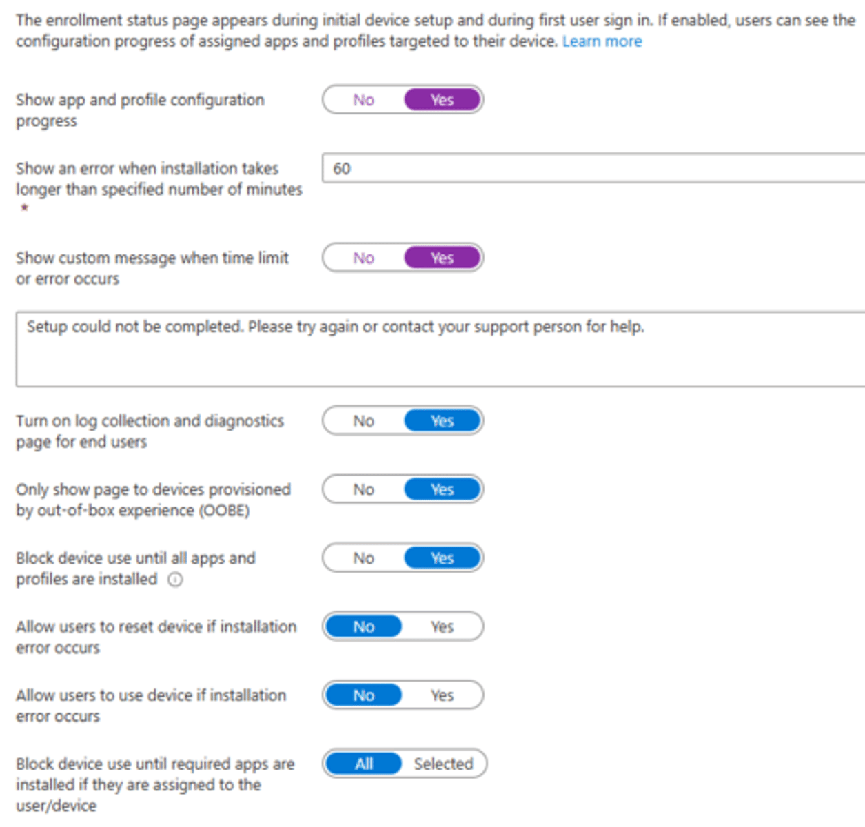Choose All for required apps blocking
Screen dimensions: 865x827
point(363,764)
